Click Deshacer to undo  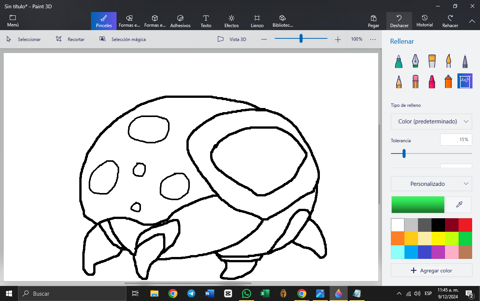point(399,21)
